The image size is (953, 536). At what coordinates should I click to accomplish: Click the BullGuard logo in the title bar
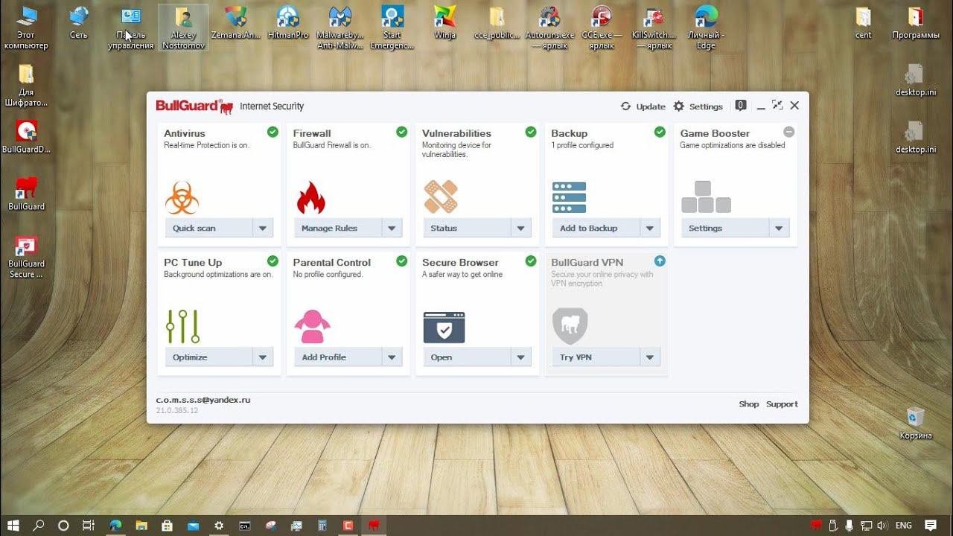194,106
